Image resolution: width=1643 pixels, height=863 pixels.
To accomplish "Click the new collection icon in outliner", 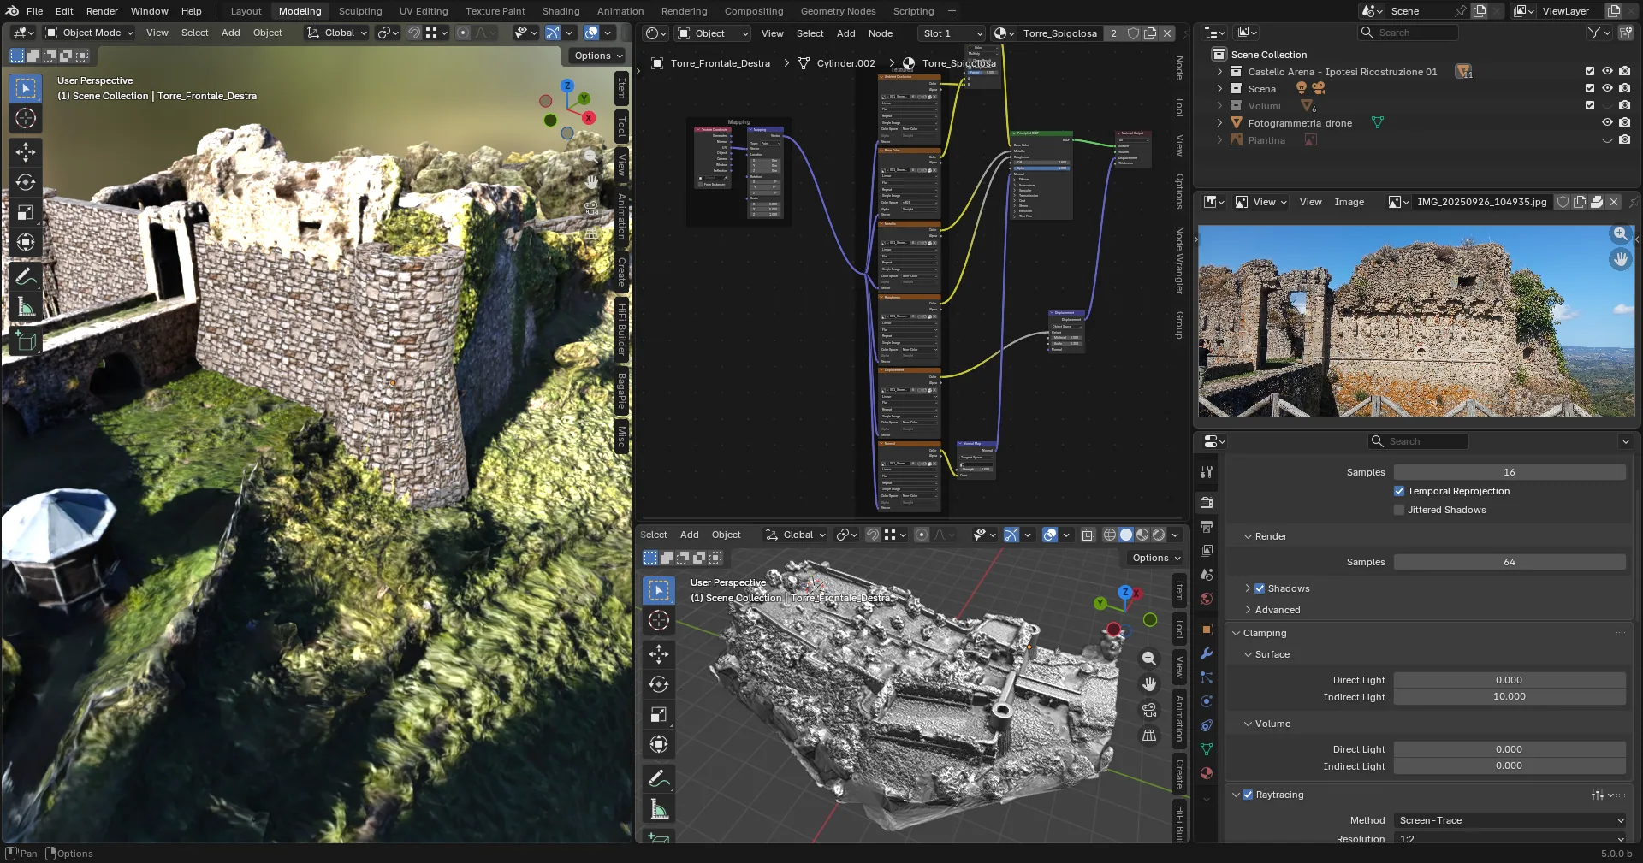I will pos(1626,33).
